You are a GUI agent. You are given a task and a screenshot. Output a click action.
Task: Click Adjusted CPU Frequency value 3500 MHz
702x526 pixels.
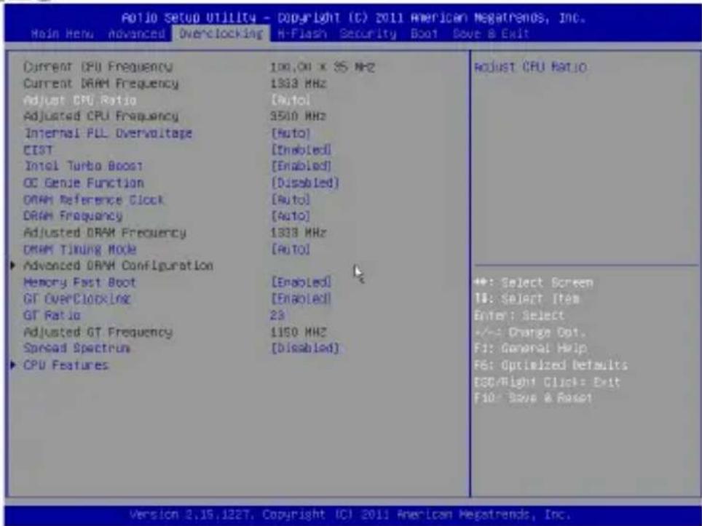tap(298, 116)
